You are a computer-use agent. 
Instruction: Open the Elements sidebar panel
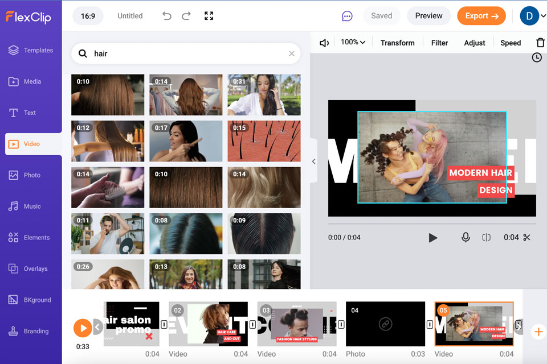pos(29,238)
